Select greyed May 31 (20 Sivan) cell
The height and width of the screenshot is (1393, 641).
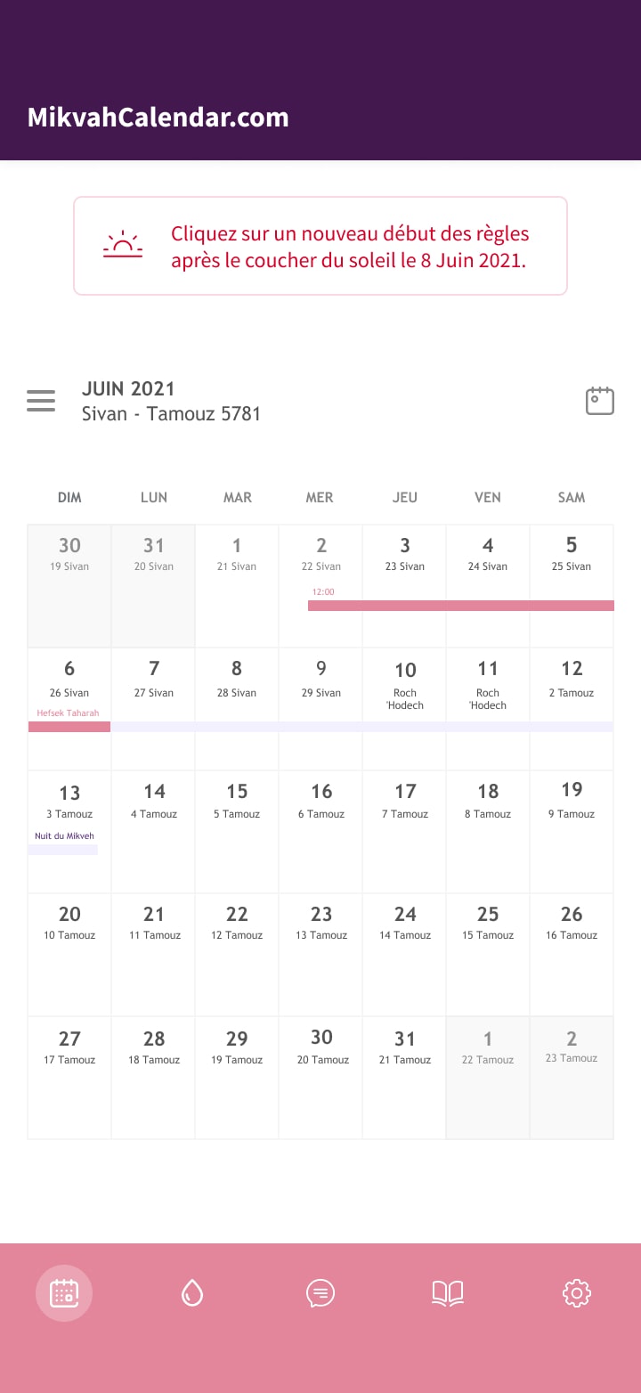coord(153,585)
